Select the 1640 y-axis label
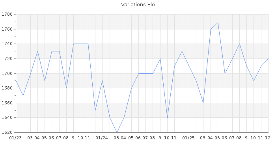 (x=7, y=118)
